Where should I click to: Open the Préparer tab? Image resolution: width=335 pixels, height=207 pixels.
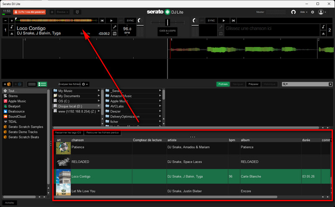pos(253,84)
